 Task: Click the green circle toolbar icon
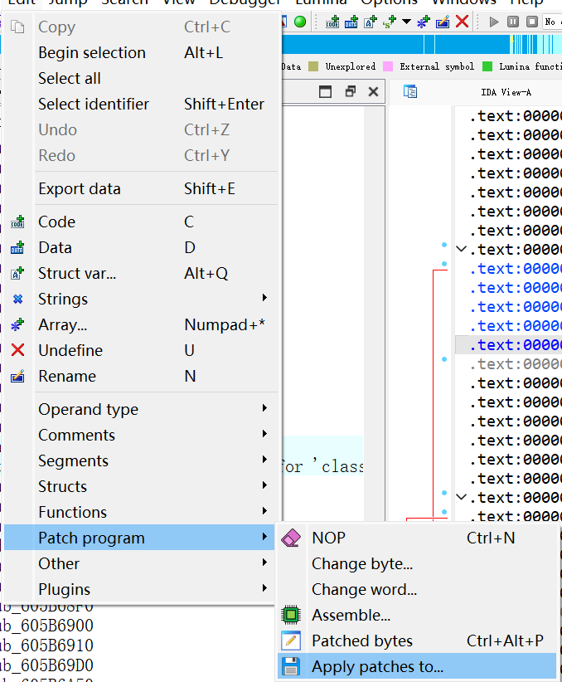click(300, 22)
